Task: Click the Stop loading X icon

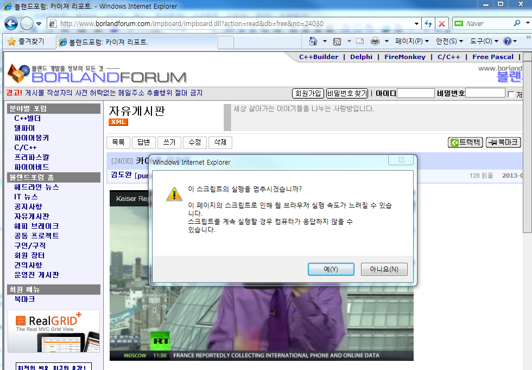Action: click(442, 24)
